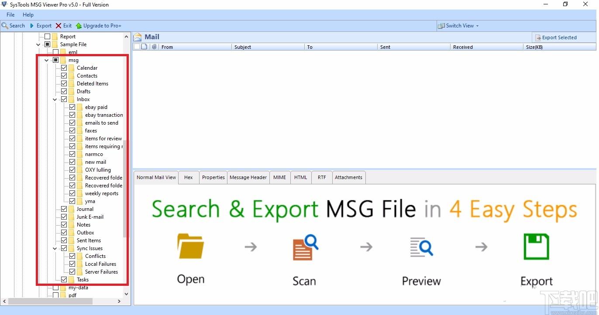Screen dimensions: 599x315
Task: Click folder tree horizontal scrollbar right arrow
Action: tap(119, 301)
